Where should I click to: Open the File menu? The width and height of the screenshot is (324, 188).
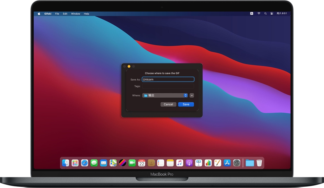tap(57, 14)
